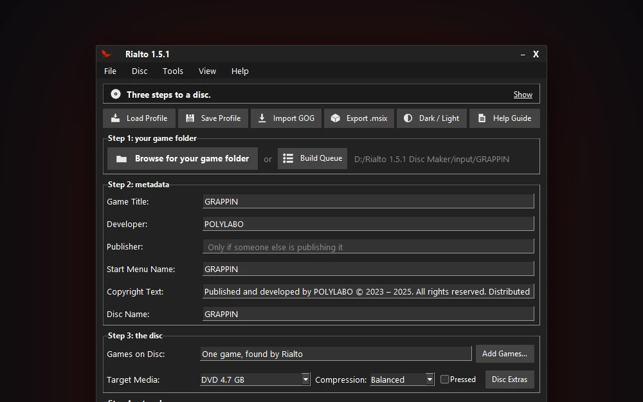The height and width of the screenshot is (402, 643).
Task: Open the View menu
Action: click(x=207, y=71)
